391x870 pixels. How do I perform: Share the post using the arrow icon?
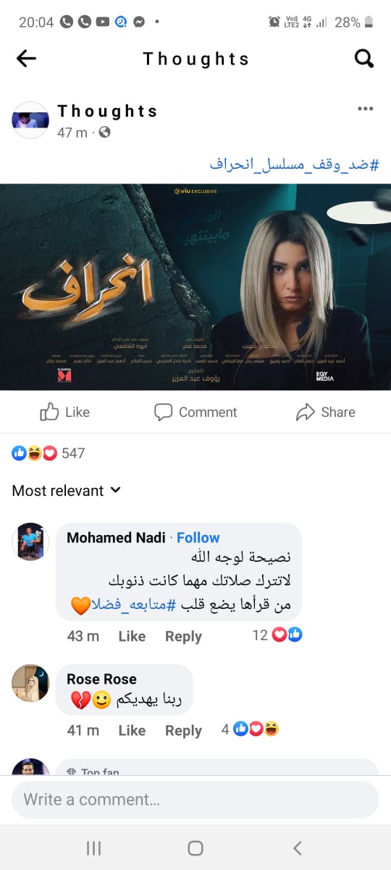pyautogui.click(x=326, y=412)
